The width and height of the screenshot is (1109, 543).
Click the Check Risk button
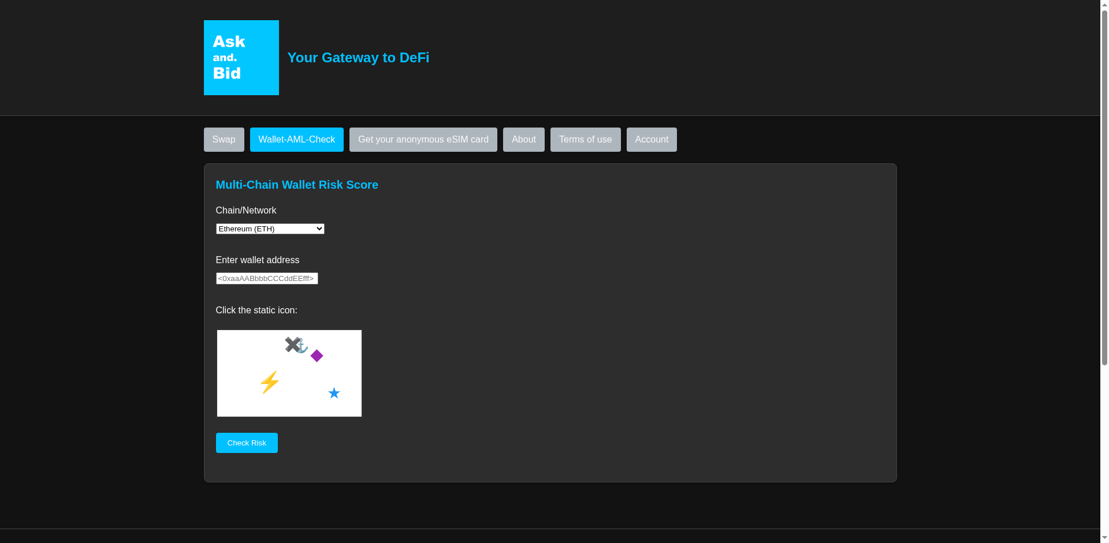point(247,443)
